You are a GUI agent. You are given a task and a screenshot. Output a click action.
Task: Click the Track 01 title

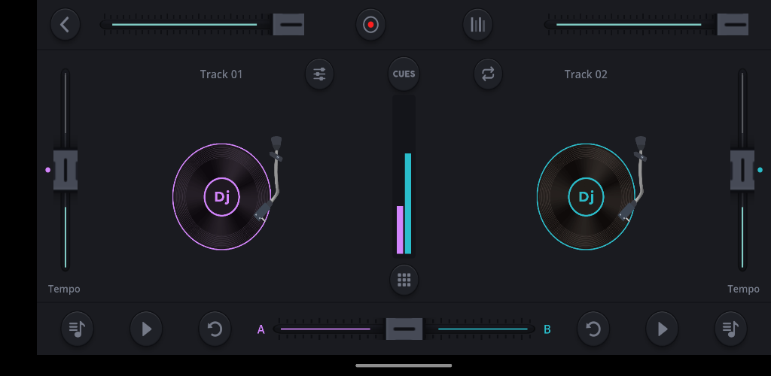[x=221, y=74]
